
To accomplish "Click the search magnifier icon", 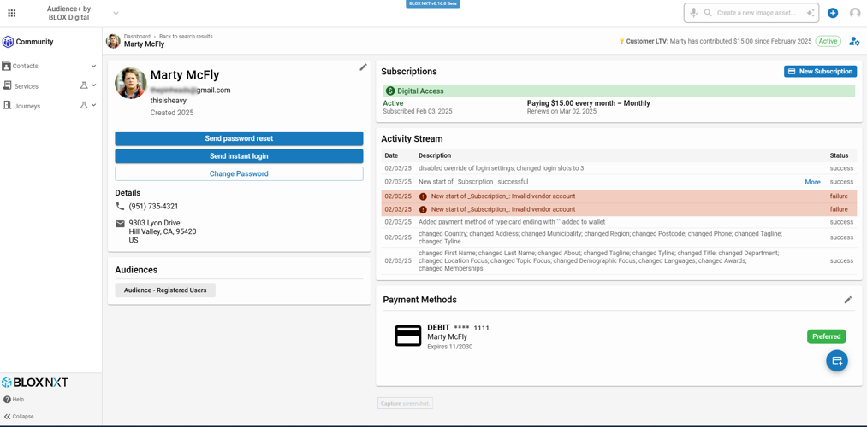I will pos(707,13).
